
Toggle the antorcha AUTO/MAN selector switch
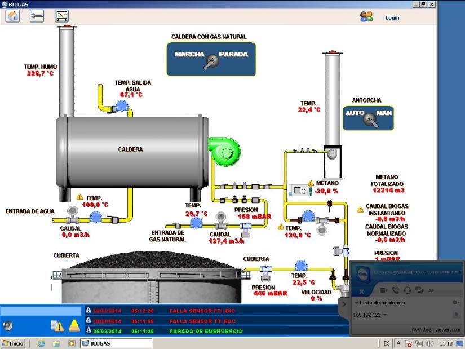[x=369, y=118]
